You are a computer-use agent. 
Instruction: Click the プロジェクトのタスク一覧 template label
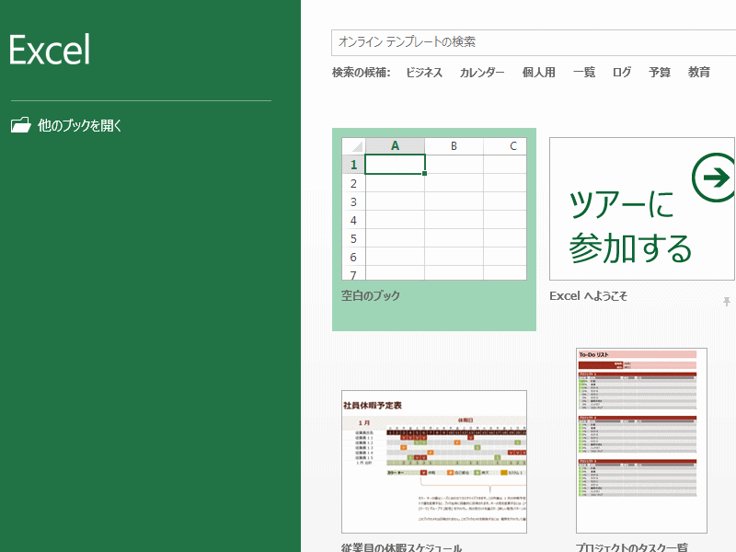tap(632, 547)
